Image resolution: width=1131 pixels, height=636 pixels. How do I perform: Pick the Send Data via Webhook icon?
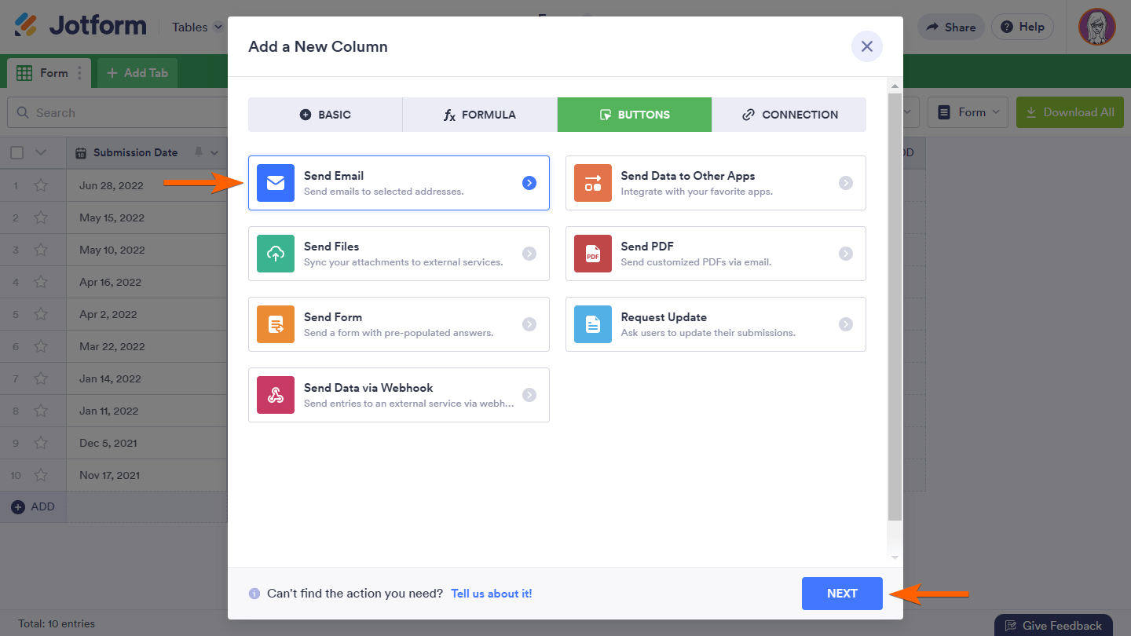(x=275, y=394)
